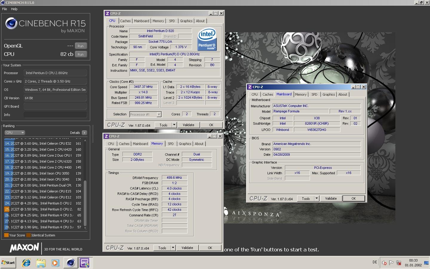Click the Cinebench panel collapse handle

pos(93,134)
